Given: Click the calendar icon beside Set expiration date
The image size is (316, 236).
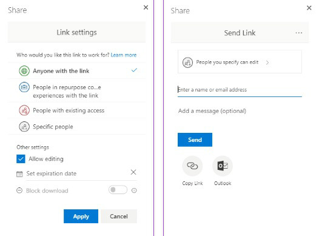Looking at the screenshot, I should tap(19, 174).
